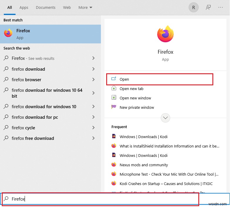Open 'Nexus mods and community' frequent site
This screenshot has height=207, width=230.
[x=144, y=165]
